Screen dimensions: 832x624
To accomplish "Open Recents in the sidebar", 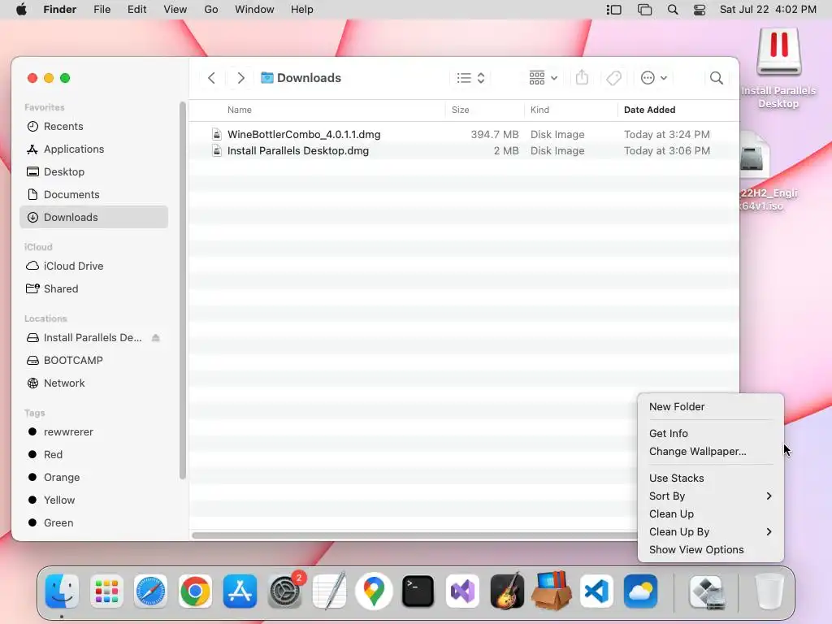I will pyautogui.click(x=94, y=126).
